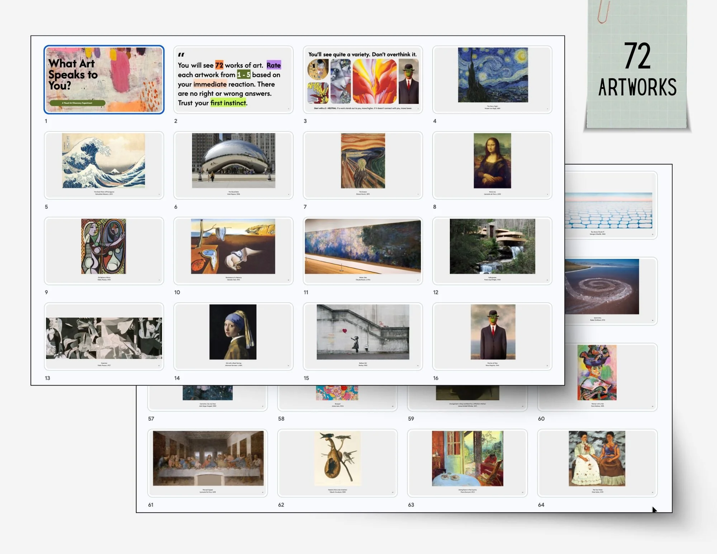Open slide 62 with birds on a gourd

(337, 463)
